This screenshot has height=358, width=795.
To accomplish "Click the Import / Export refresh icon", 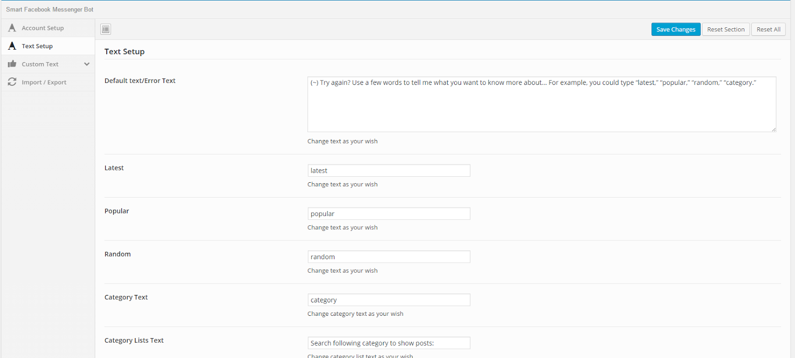I will 12,82.
